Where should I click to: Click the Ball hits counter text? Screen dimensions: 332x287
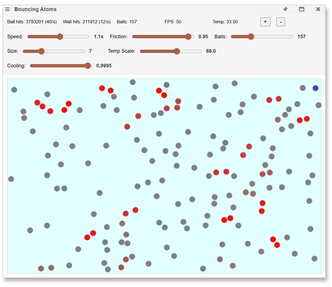32,22
